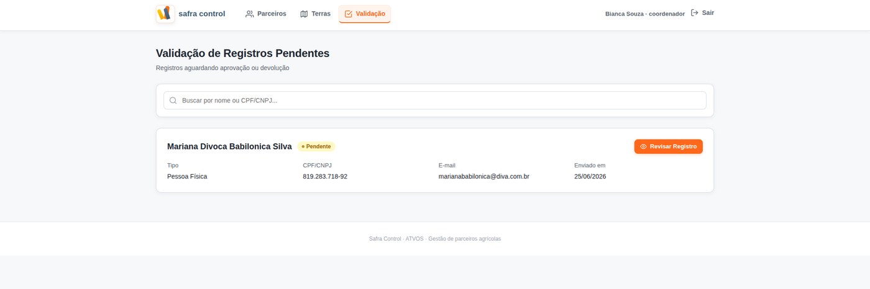Click user label Bianca Souza · coordenador
This screenshot has height=289, width=870.
coord(645,14)
